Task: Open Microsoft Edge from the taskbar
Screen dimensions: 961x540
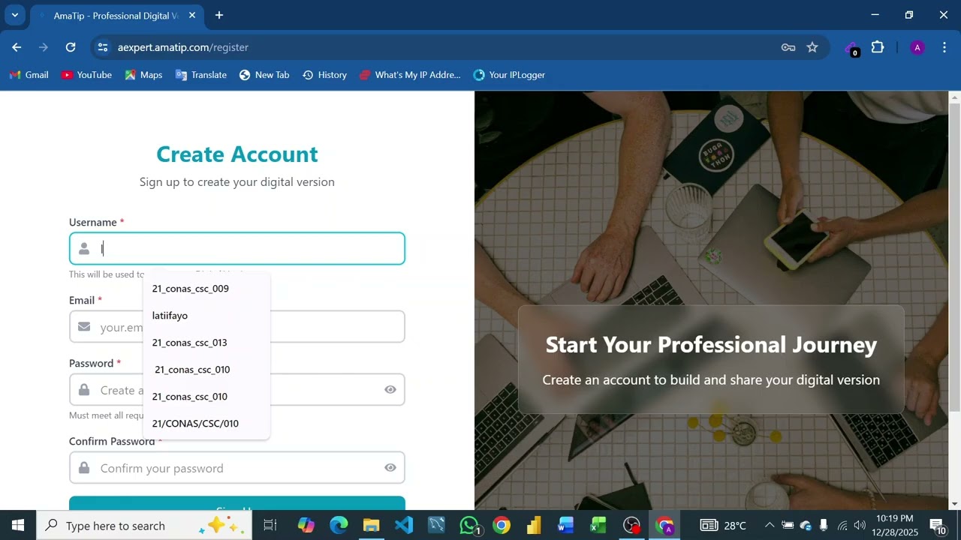Action: (x=339, y=525)
